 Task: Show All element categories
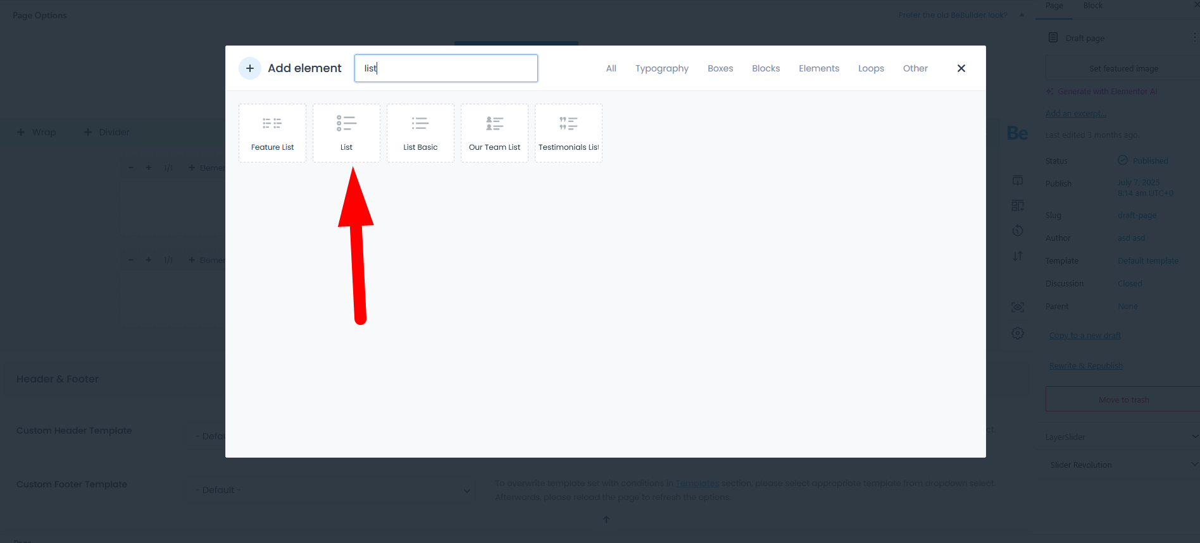tap(611, 68)
